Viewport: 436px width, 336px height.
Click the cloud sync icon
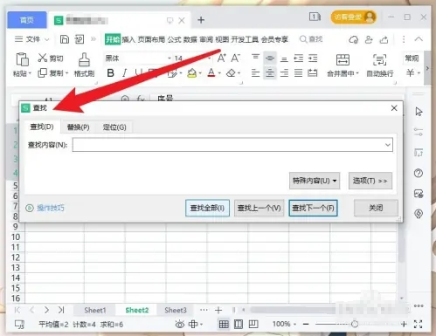354,39
